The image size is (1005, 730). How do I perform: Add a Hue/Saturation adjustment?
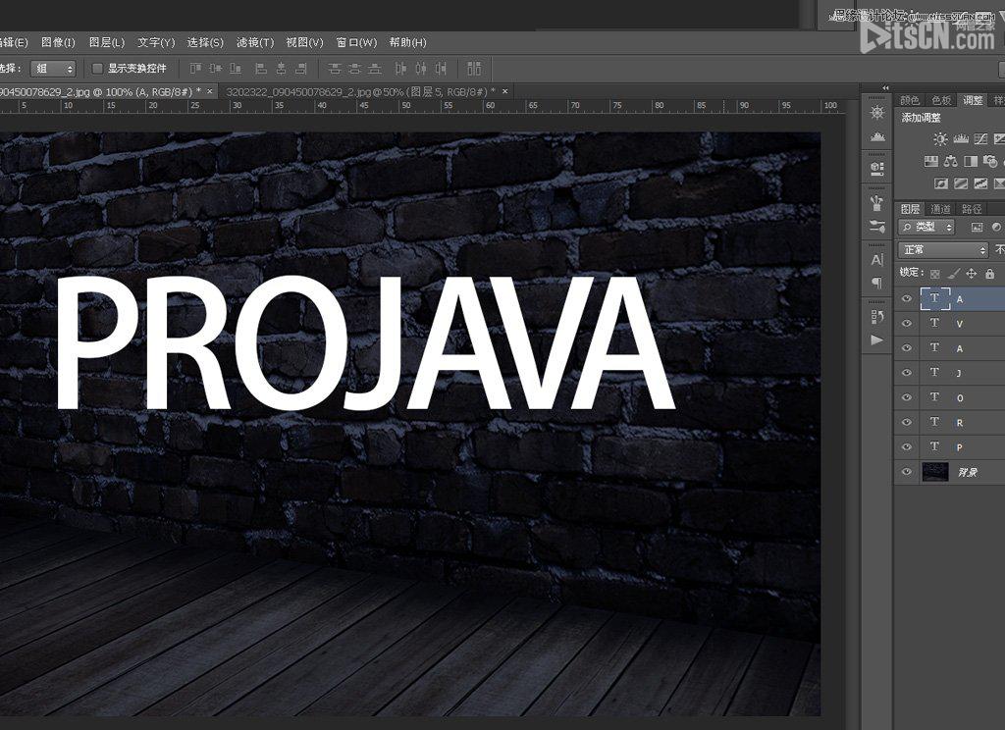coord(931,161)
